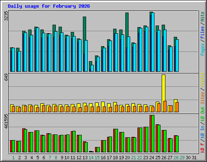Screen dimensions: 207x162
Task: Click the dark green hits bar for day 20
Action: point(127,25)
